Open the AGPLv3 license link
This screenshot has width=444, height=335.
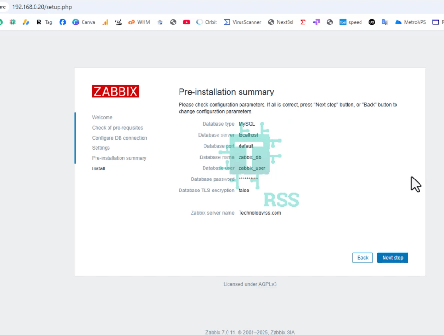click(267, 284)
